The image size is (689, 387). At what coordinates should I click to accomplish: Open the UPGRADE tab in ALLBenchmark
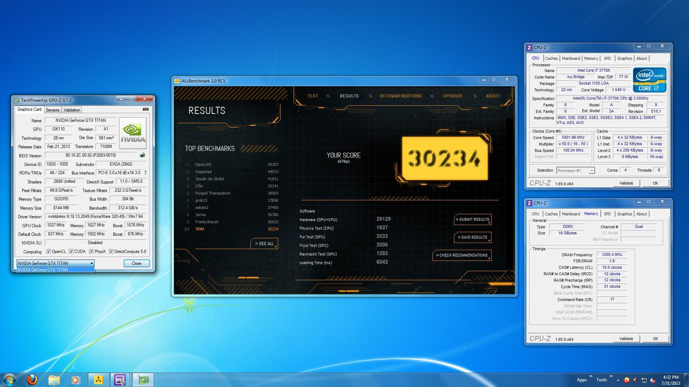click(x=453, y=96)
